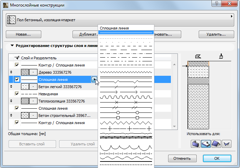Select the slab usage icon
The image size is (240, 168).
(x=206, y=144)
